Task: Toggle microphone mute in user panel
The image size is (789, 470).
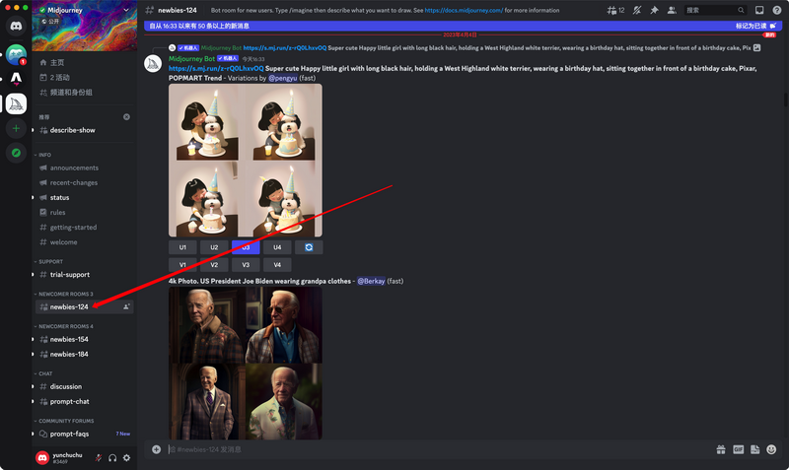Action: point(99,457)
